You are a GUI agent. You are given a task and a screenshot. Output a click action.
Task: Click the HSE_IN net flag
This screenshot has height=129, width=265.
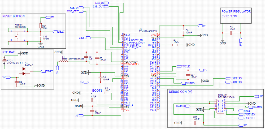coord(77,8)
